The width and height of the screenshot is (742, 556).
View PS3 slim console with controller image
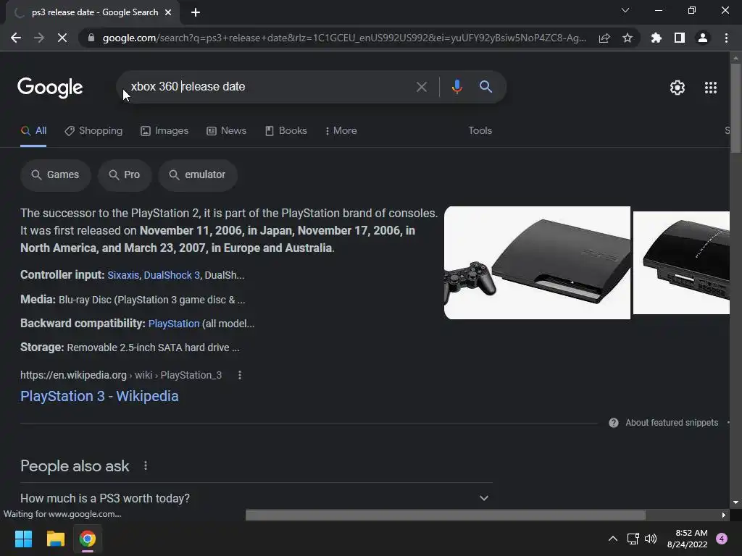click(x=537, y=263)
